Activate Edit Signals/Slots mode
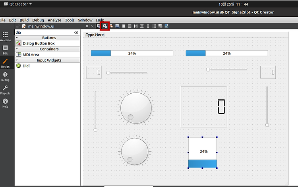The width and height of the screenshot is (298, 187). coord(105,26)
